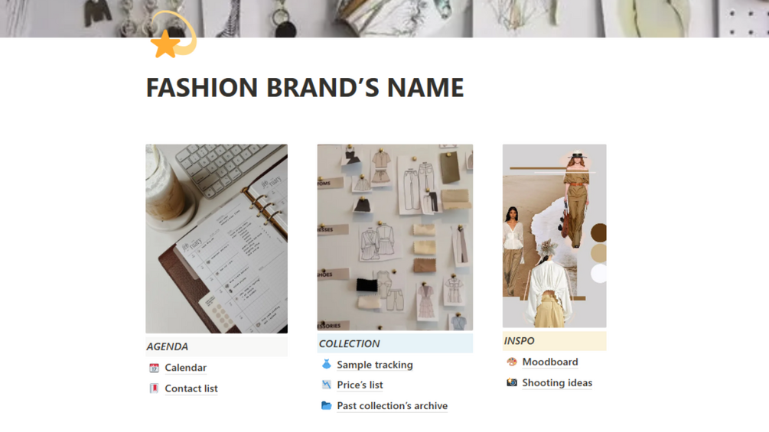The image size is (769, 432).
Task: Open the Sample tracking page
Action: 375,365
